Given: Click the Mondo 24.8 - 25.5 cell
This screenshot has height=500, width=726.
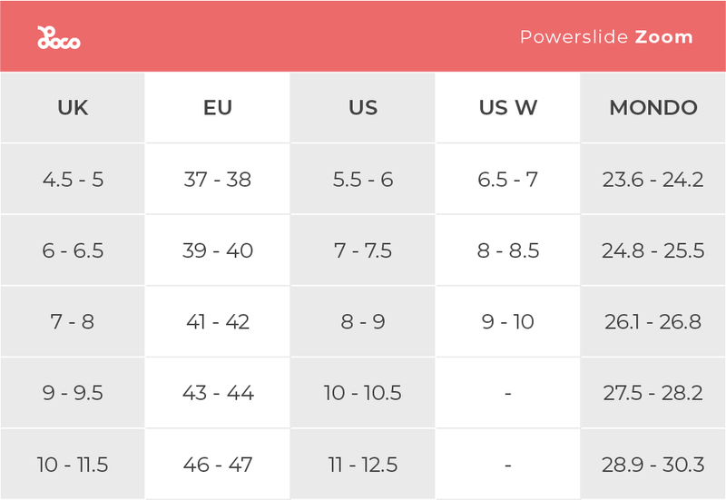Looking at the screenshot, I should click(x=653, y=250).
